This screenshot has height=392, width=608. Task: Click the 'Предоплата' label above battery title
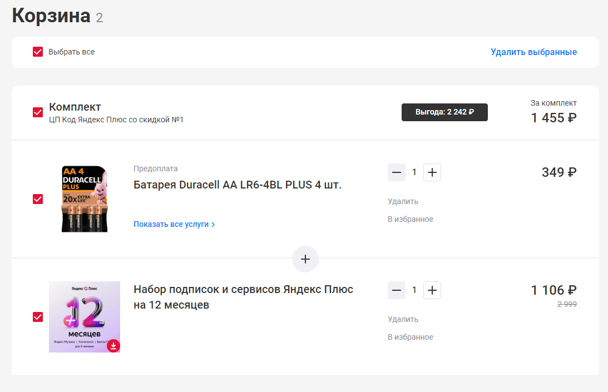coord(156,168)
